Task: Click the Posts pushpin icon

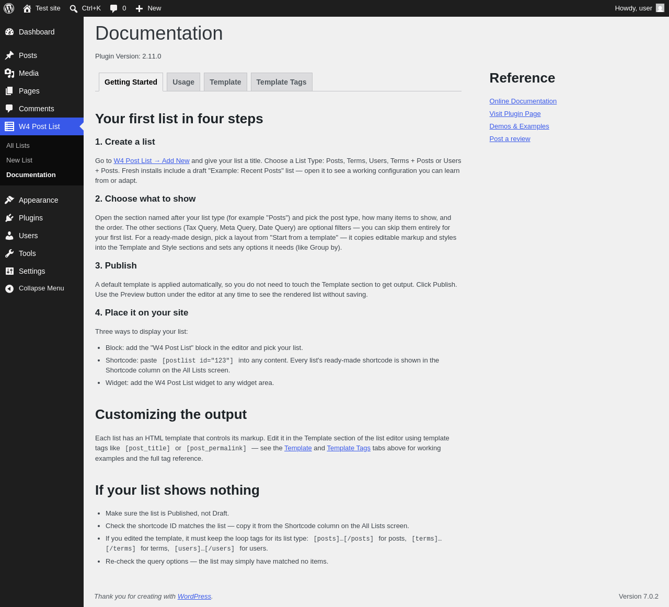Action: coord(9,55)
